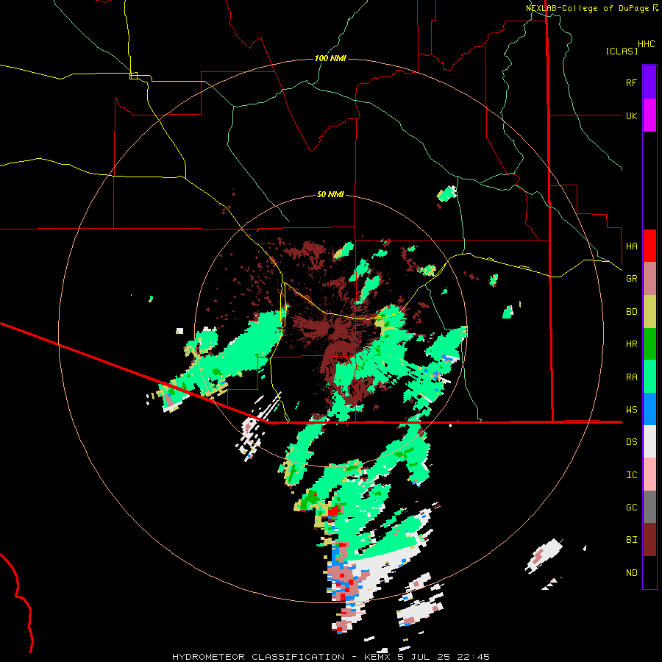
Task: Click the WS legend label
Action: pos(631,409)
